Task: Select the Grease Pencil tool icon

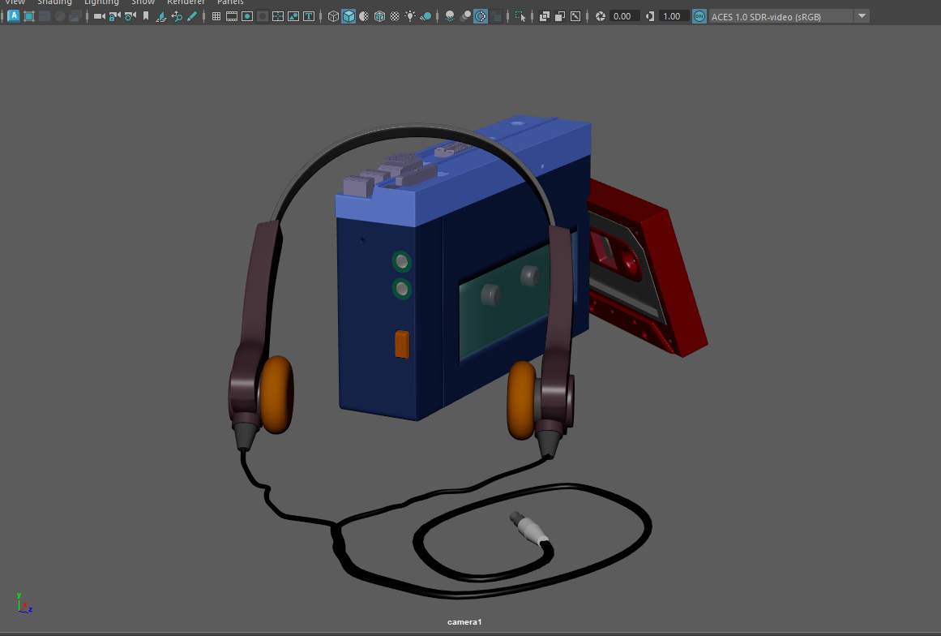Action: click(191, 16)
